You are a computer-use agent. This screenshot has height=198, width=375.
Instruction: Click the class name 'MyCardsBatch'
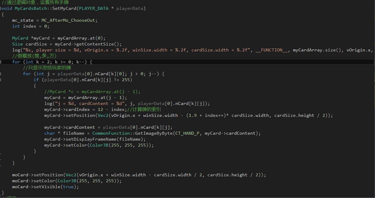[x=31, y=8]
